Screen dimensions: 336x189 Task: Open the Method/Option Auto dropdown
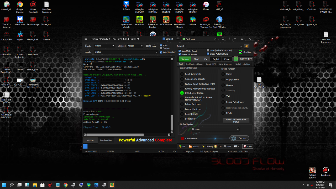[215, 129]
